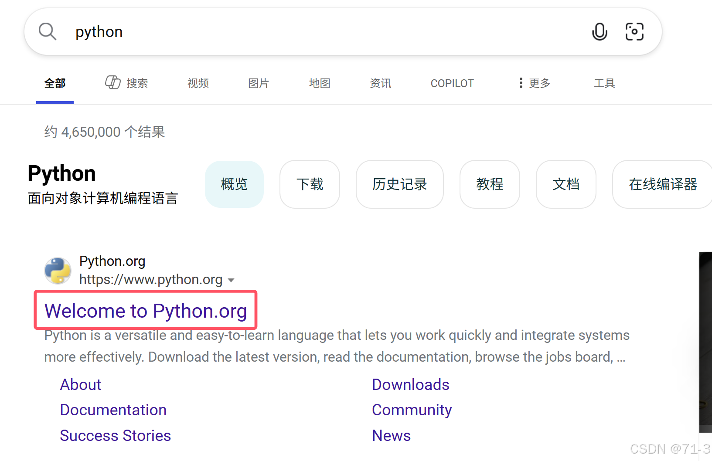The height and width of the screenshot is (461, 712).
Task: Open the 更多 dropdown menu
Action: tap(539, 83)
